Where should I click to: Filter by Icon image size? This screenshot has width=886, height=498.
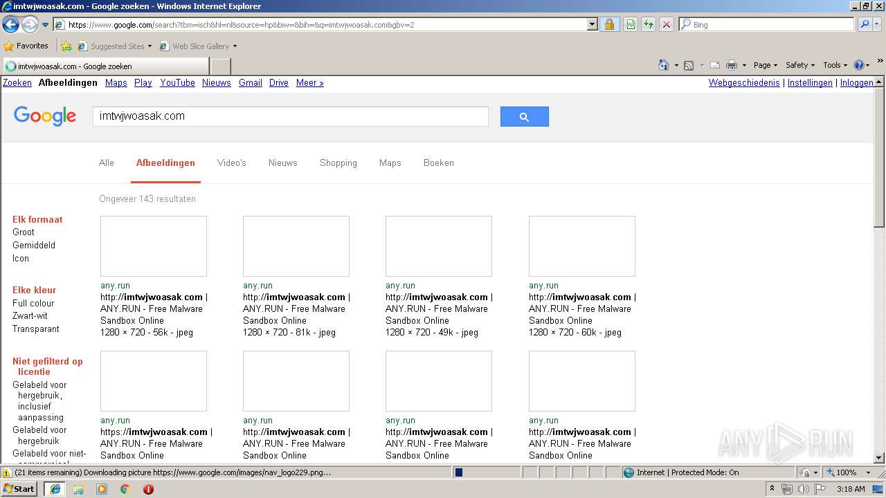(21, 258)
